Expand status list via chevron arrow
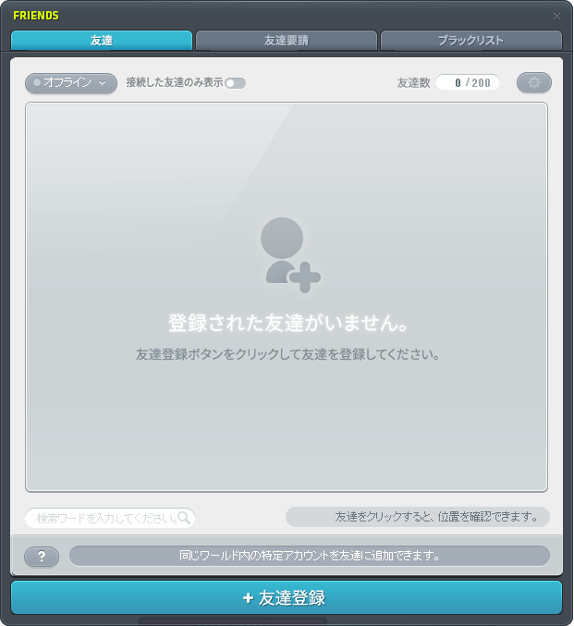This screenshot has height=626, width=574. point(102,83)
